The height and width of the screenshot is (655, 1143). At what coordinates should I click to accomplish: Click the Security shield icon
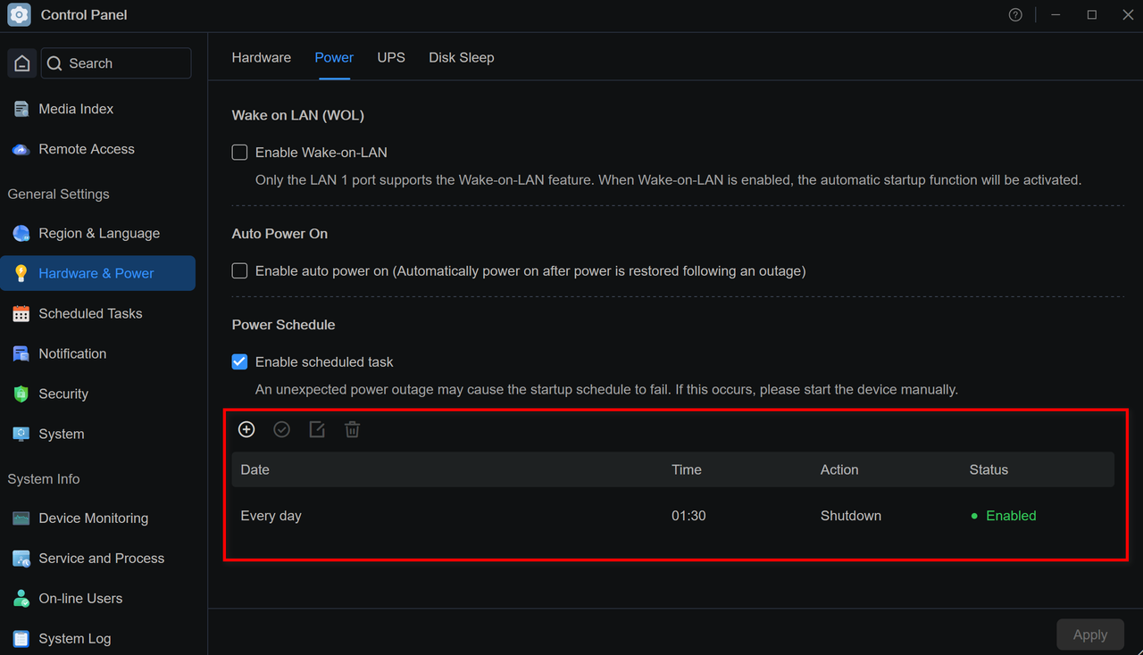coord(21,394)
